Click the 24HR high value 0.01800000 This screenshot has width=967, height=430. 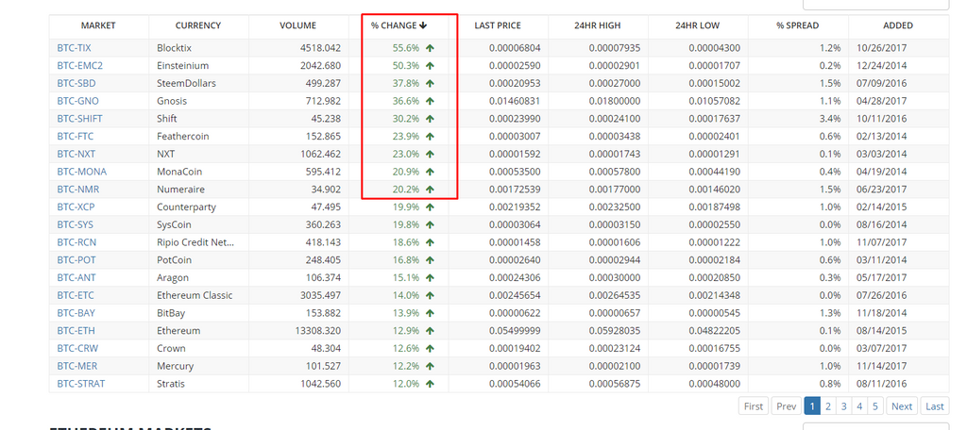click(614, 100)
